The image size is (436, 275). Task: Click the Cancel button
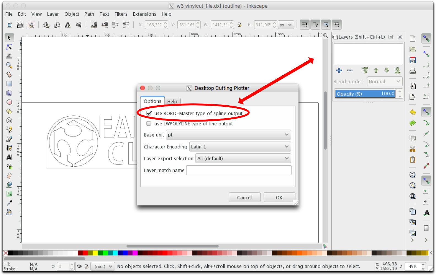244,197
